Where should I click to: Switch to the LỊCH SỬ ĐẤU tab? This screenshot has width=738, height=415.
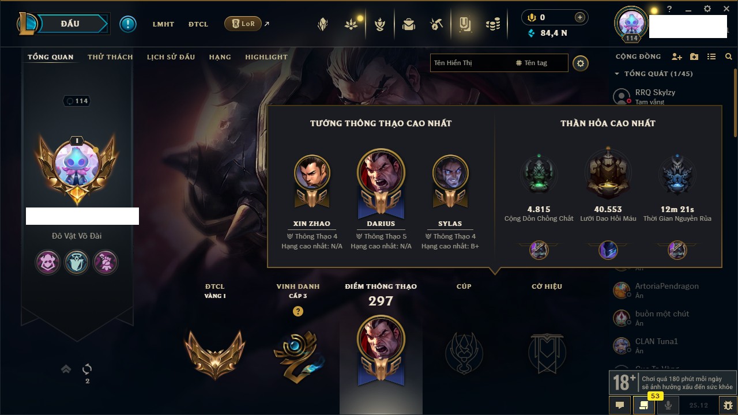coord(171,57)
